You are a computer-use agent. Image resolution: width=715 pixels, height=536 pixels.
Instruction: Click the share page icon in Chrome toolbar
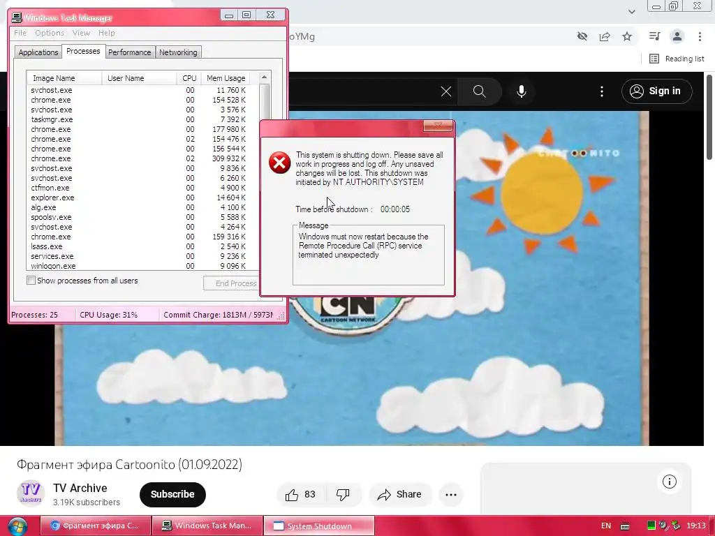point(605,36)
